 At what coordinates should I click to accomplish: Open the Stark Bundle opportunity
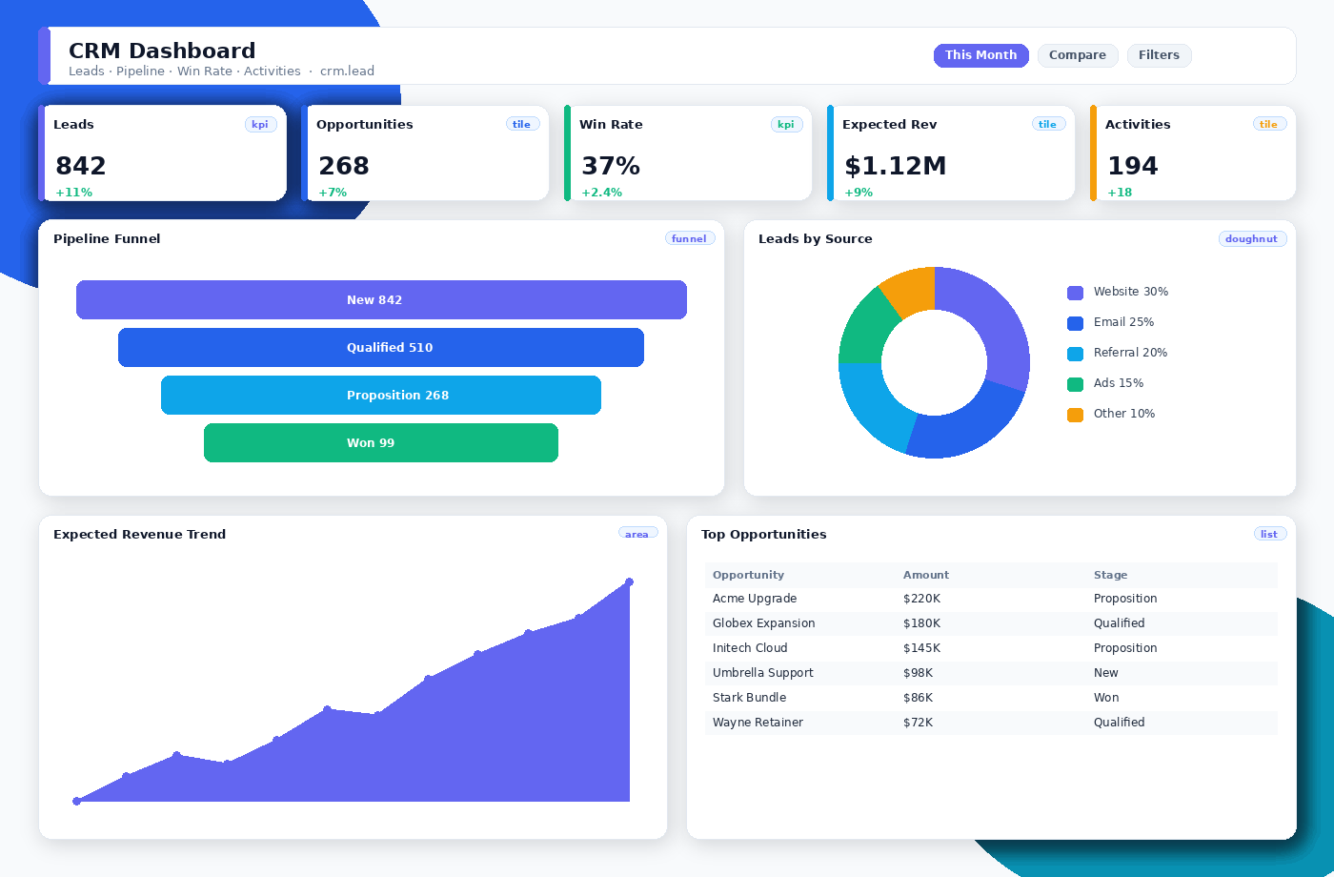991,698
